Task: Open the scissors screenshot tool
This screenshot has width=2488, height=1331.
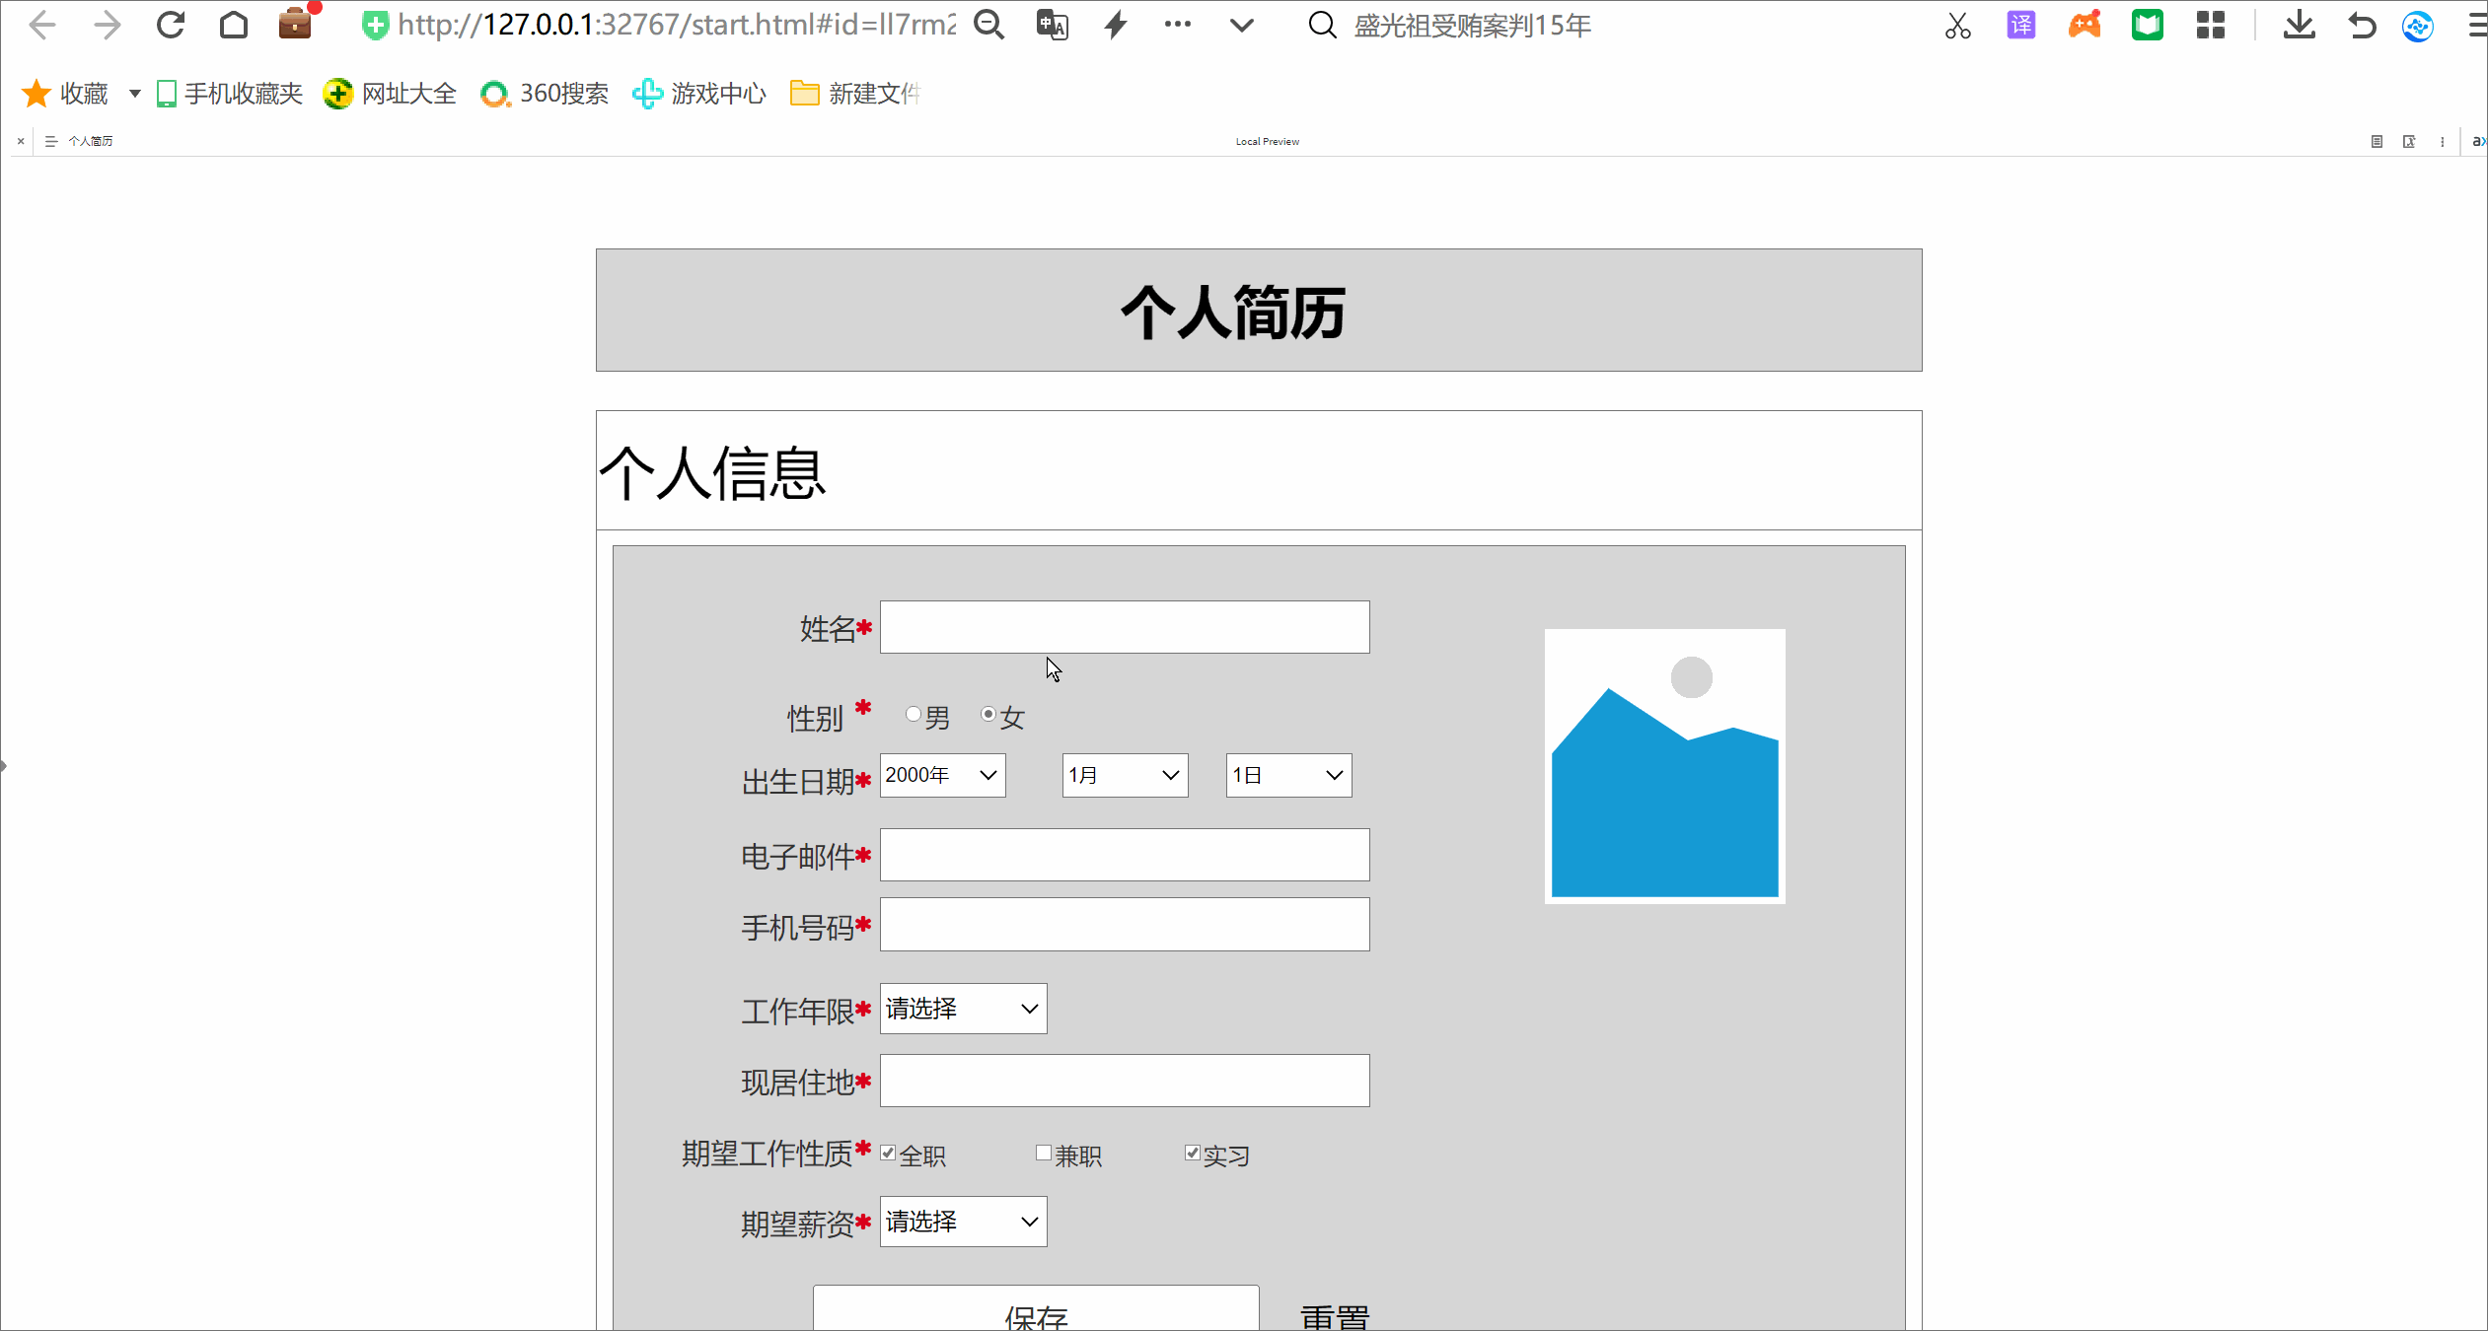Action: coord(1958,26)
